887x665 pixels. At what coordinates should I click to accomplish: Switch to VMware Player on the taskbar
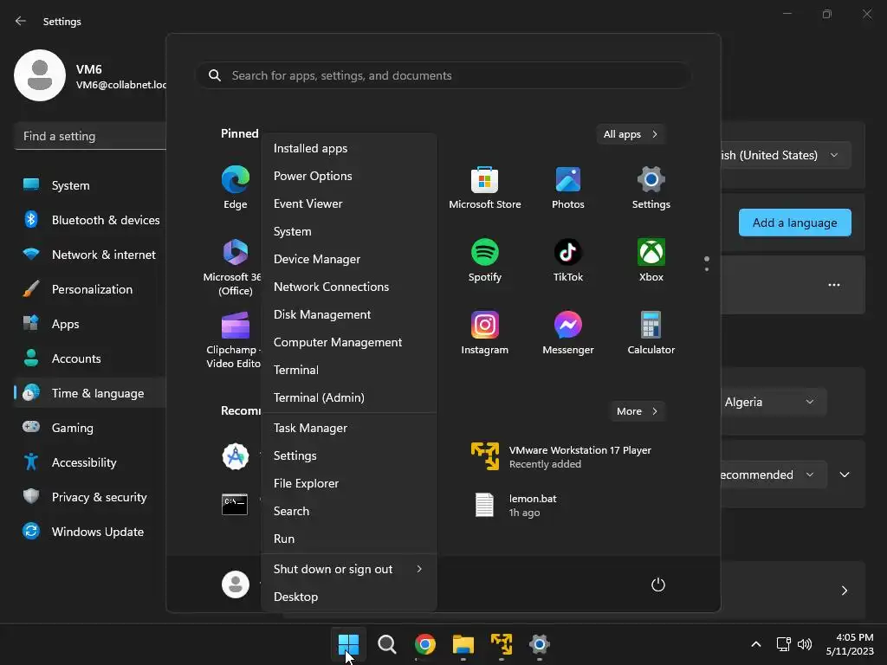point(502,644)
